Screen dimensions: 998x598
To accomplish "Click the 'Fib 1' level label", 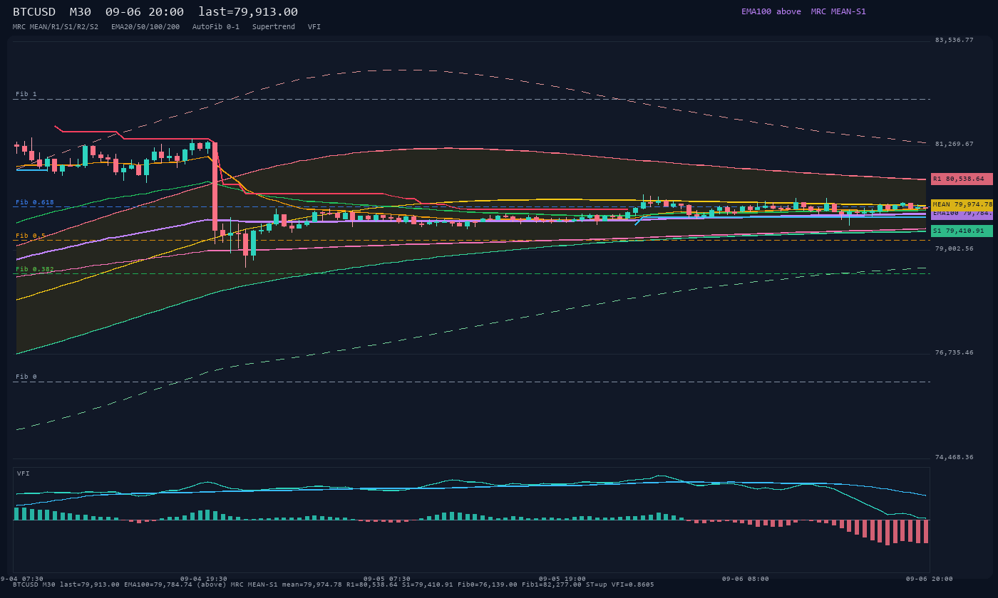I will click(26, 94).
